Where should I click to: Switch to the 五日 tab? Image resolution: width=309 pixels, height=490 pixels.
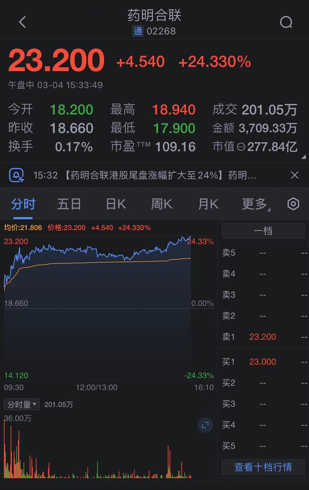(x=69, y=204)
